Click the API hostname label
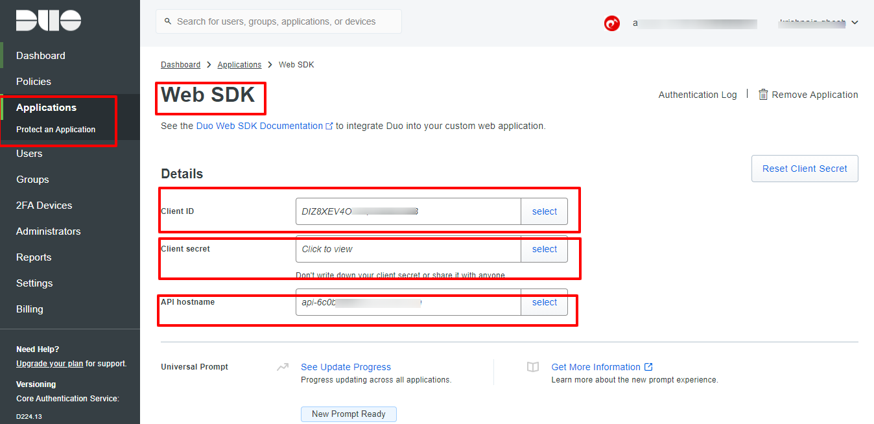This screenshot has height=424, width=874. tap(188, 302)
